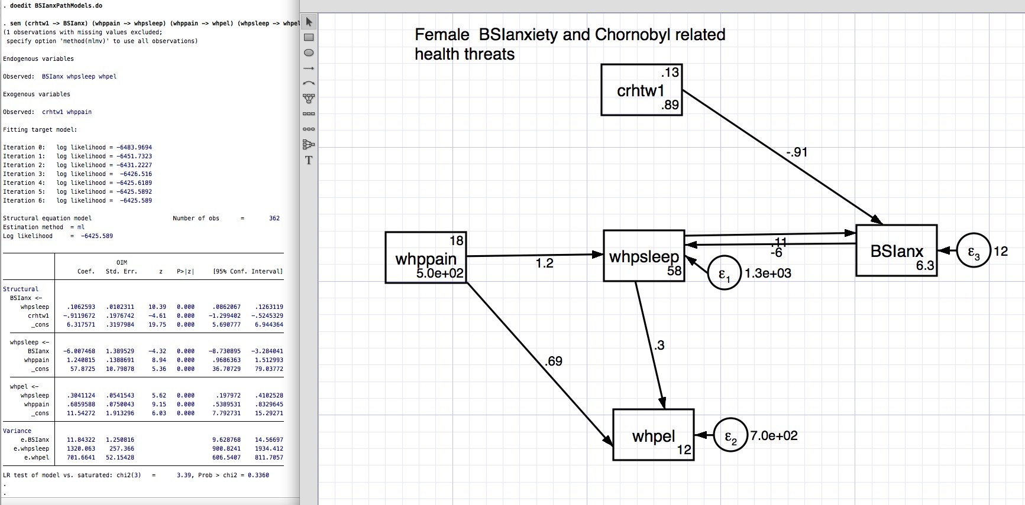The height and width of the screenshot is (505, 1025).
Task: Click the 'Fitting target model:' line
Action: pyautogui.click(x=40, y=130)
